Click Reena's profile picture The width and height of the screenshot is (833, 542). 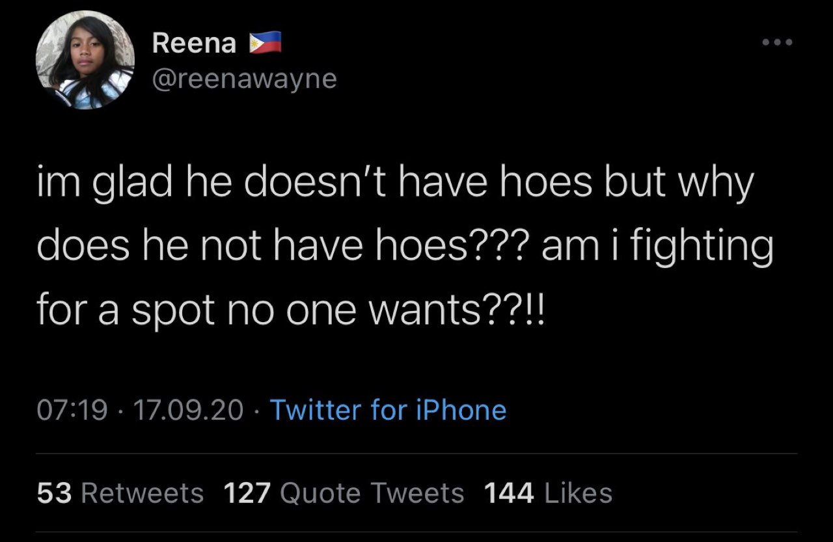pyautogui.click(x=85, y=61)
